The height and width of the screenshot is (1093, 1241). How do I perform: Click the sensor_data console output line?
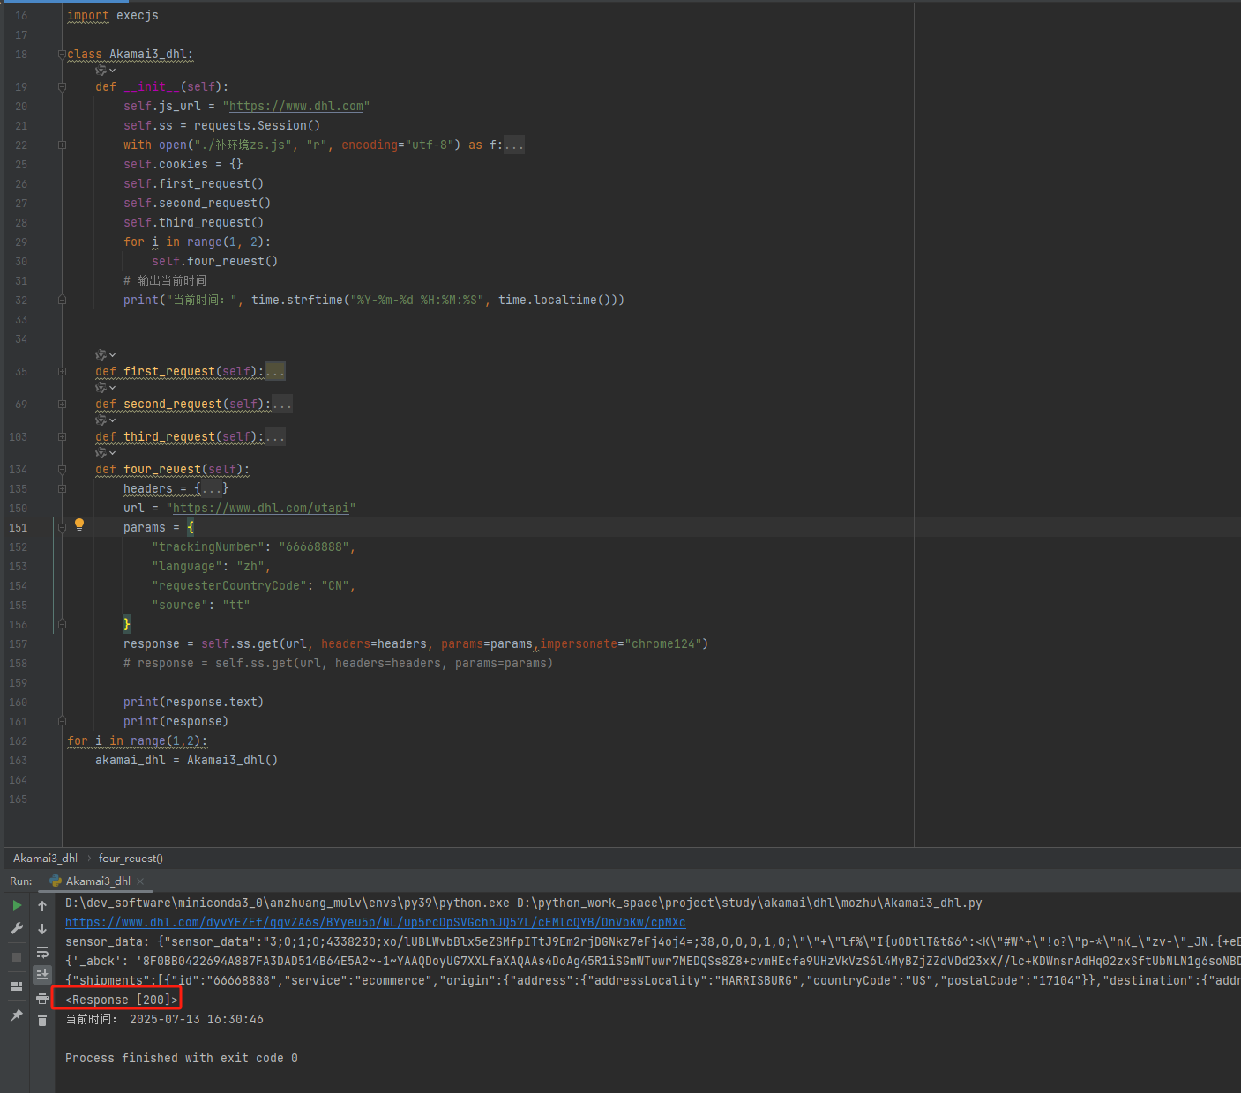653,942
